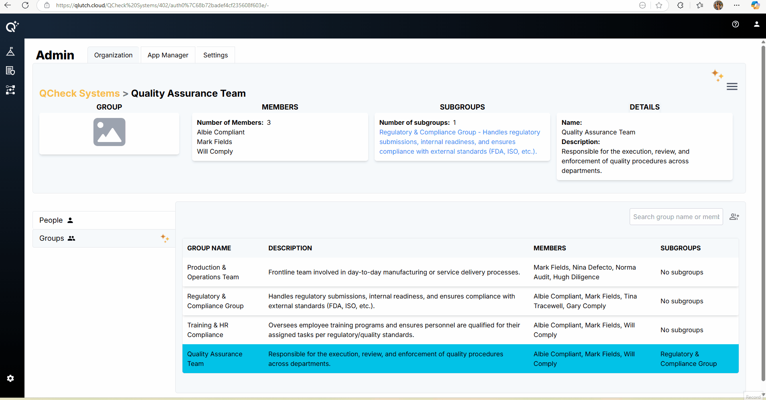The height and width of the screenshot is (400, 766).
Task: Open the user profile icon in header
Action: click(x=756, y=24)
